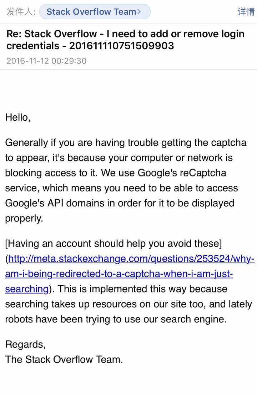Screen dimensions: 257x395
Task: Tap the 'Regards,' closing line
Action: click(25, 344)
